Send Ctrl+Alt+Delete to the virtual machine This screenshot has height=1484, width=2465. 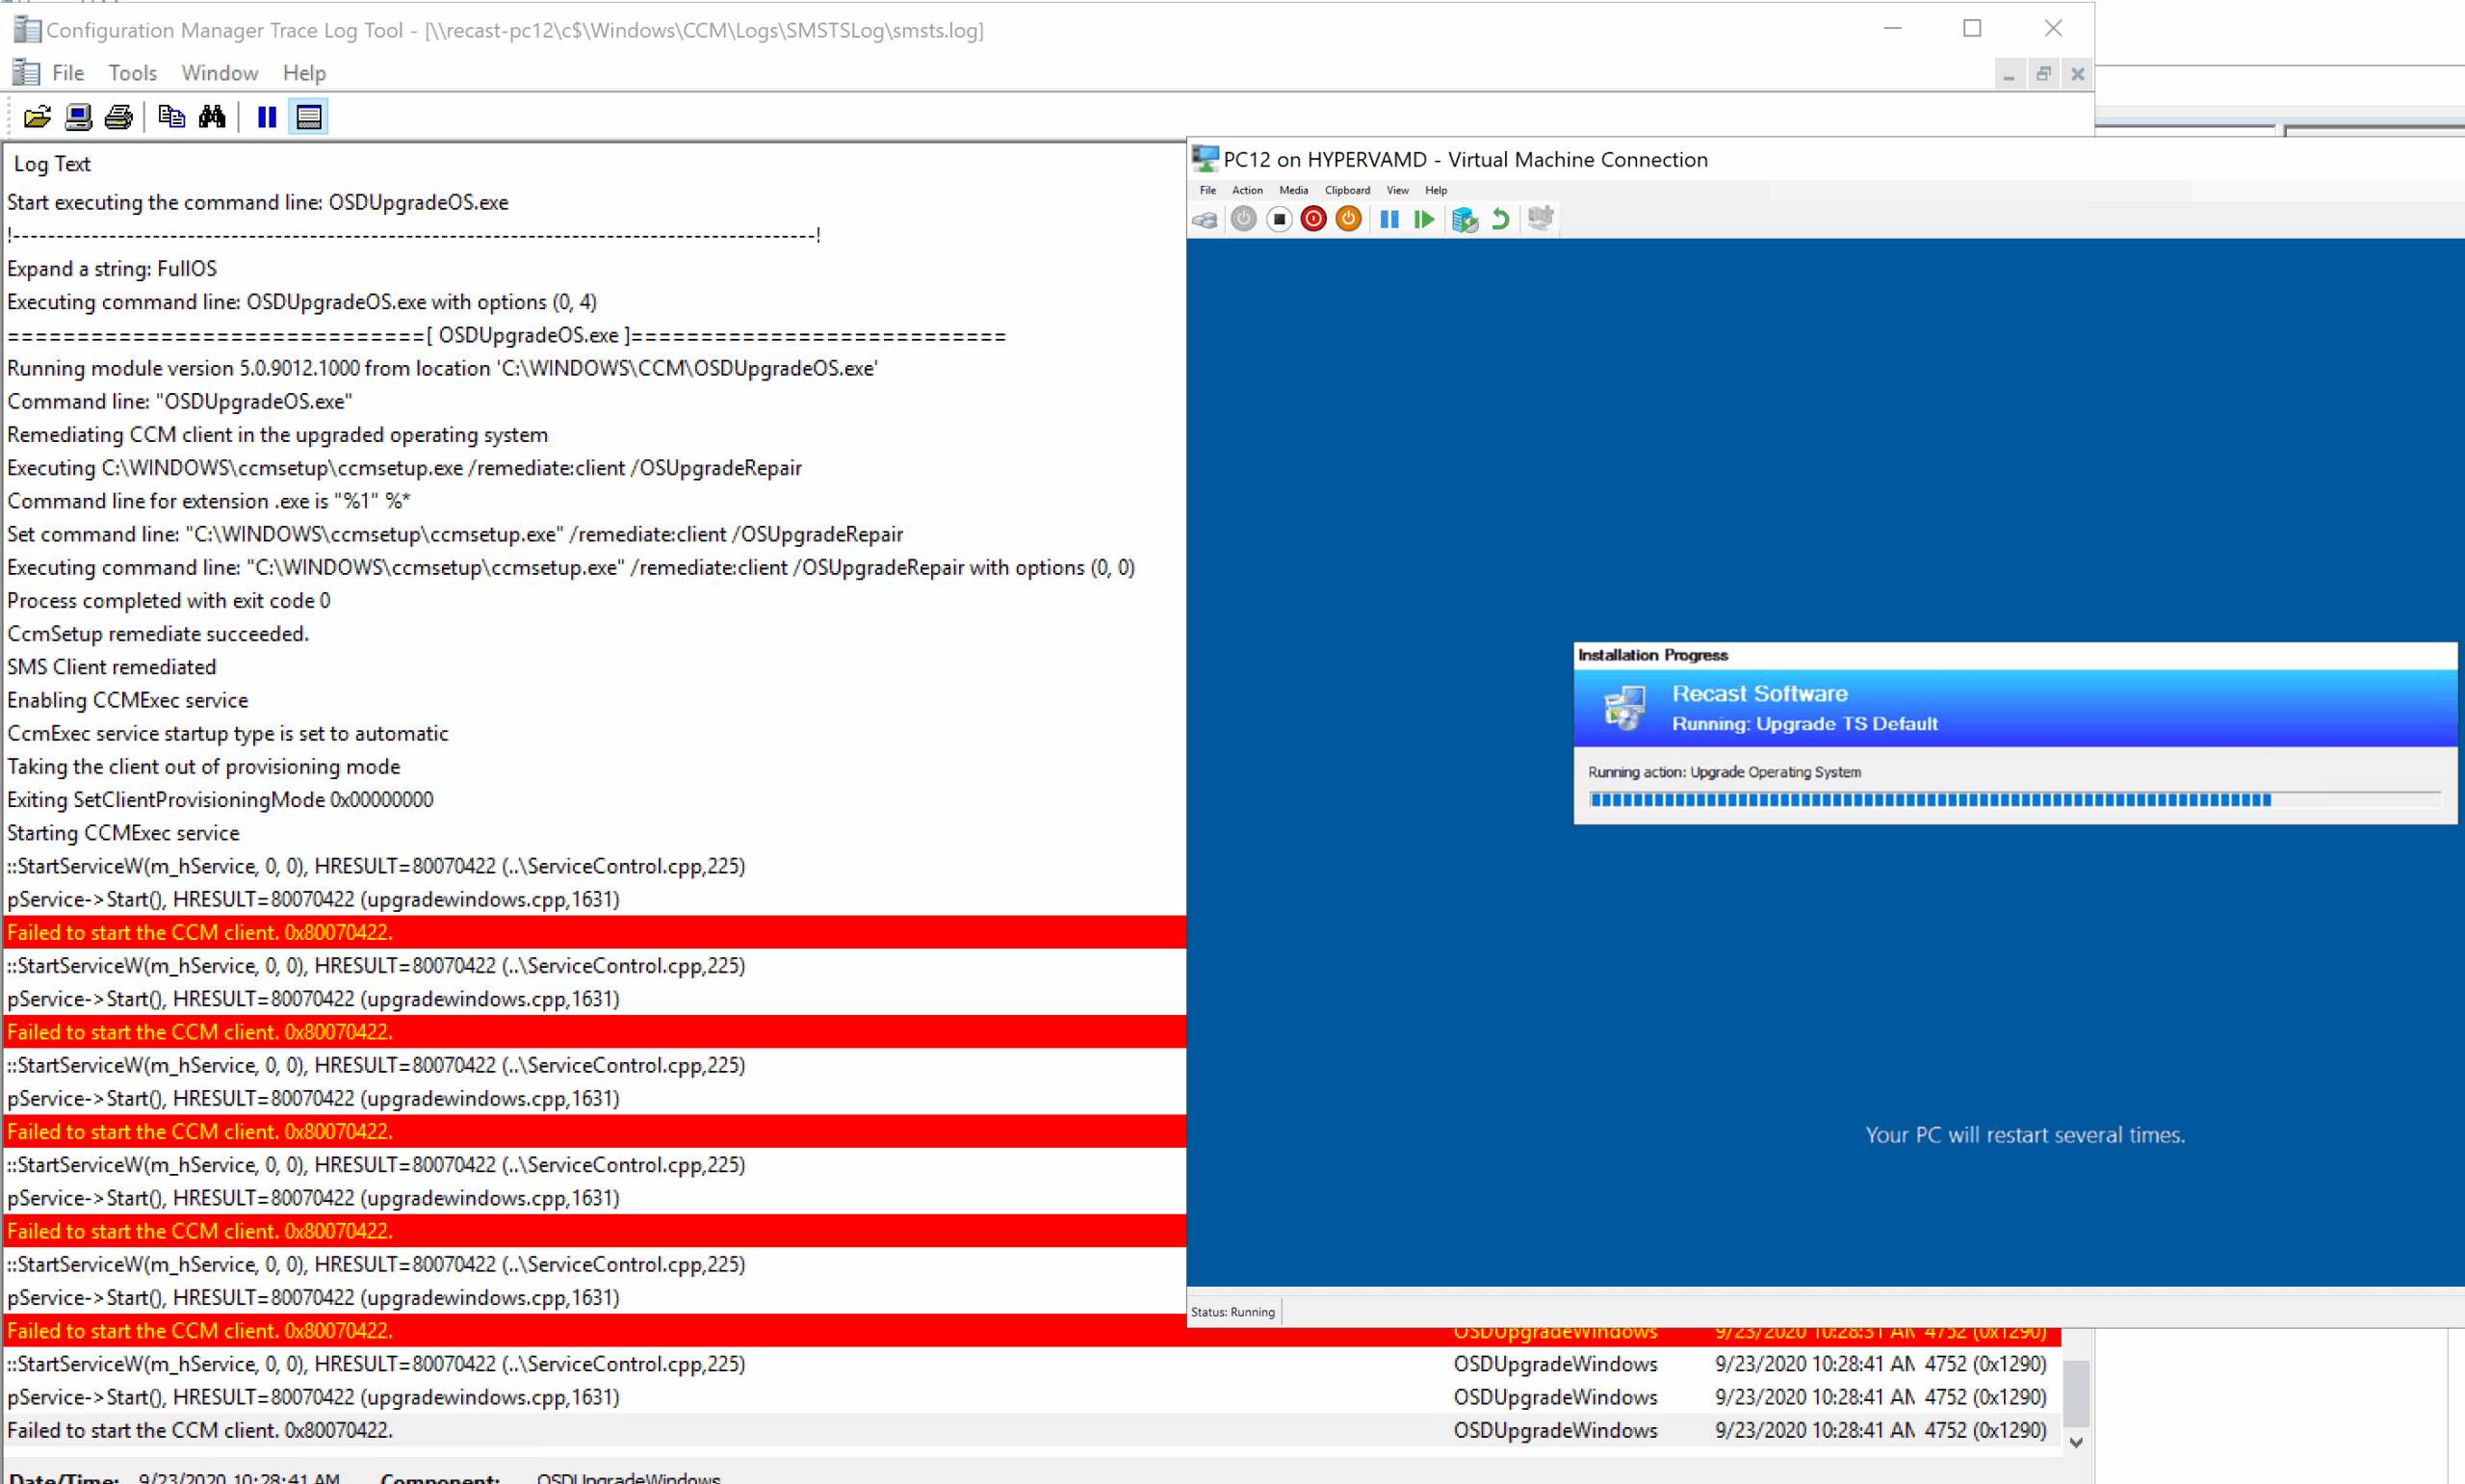point(1205,219)
